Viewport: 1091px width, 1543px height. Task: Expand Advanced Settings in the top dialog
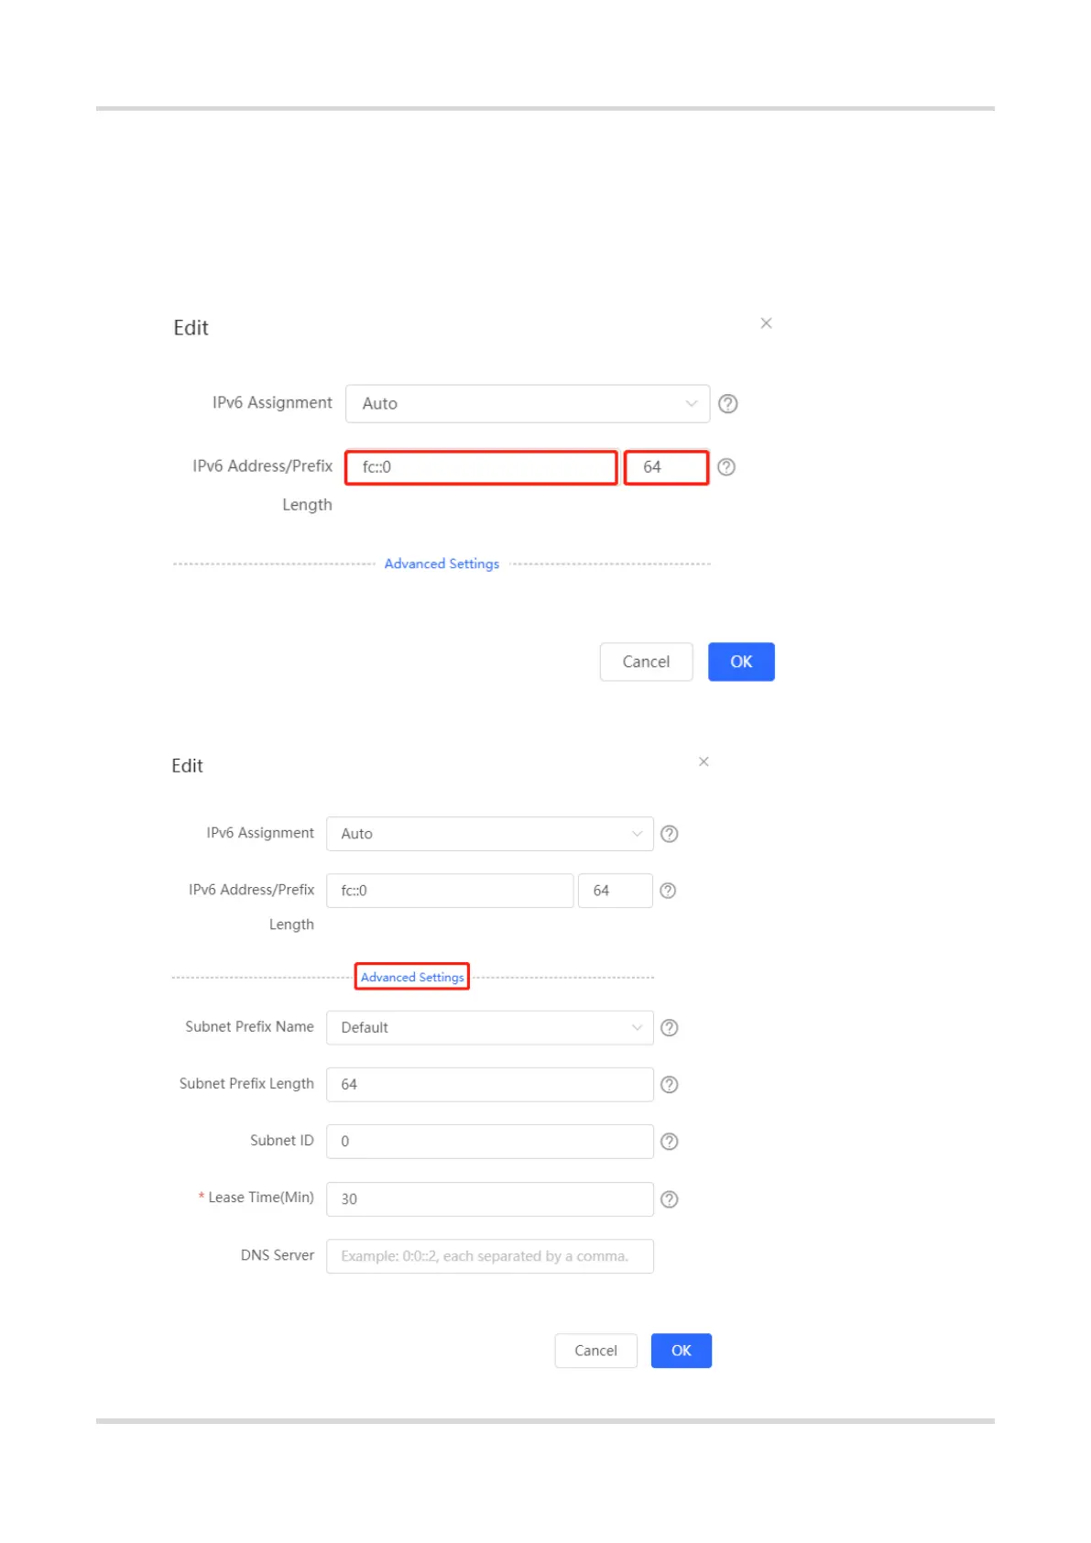coord(442,564)
